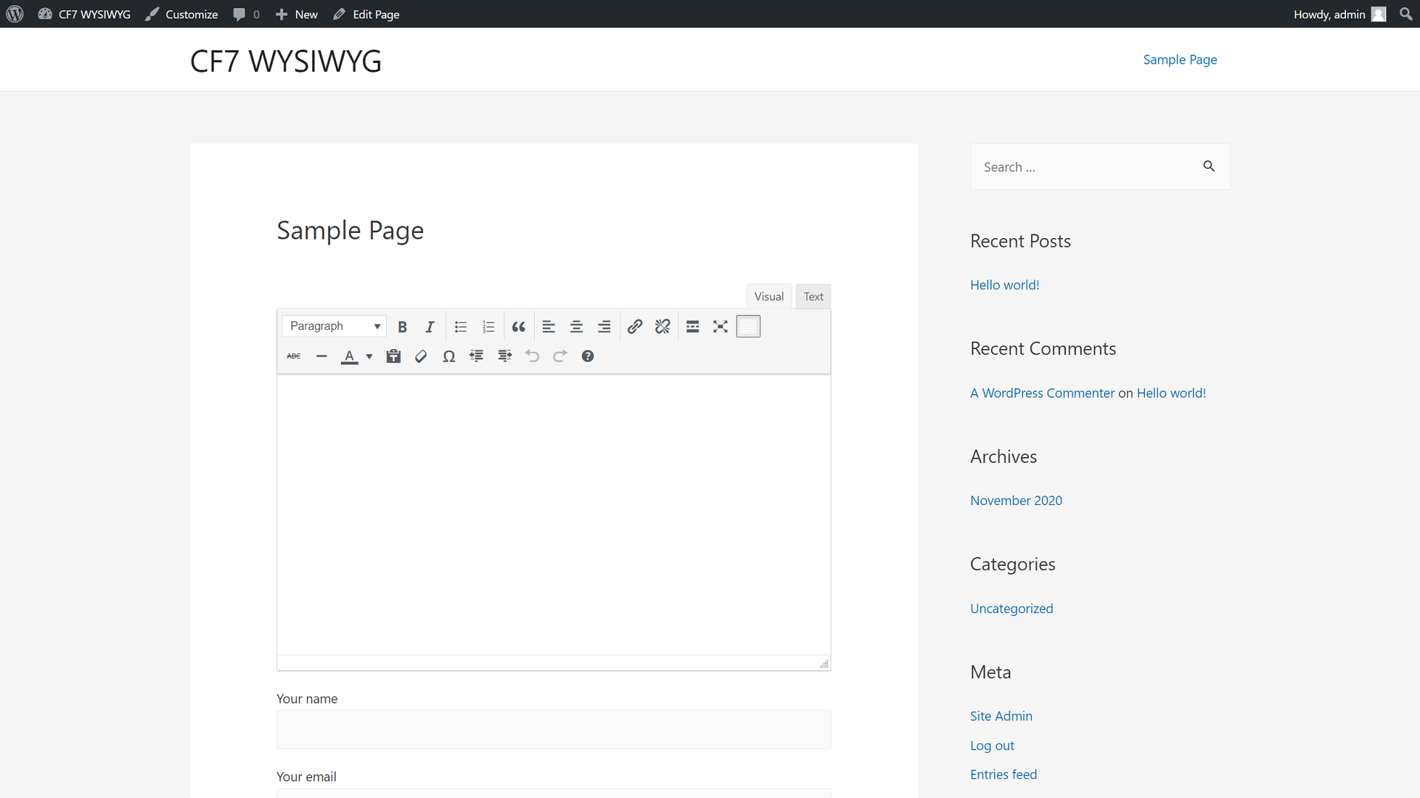This screenshot has height=798, width=1420.
Task: Open keyboard shortcuts help
Action: coord(588,356)
